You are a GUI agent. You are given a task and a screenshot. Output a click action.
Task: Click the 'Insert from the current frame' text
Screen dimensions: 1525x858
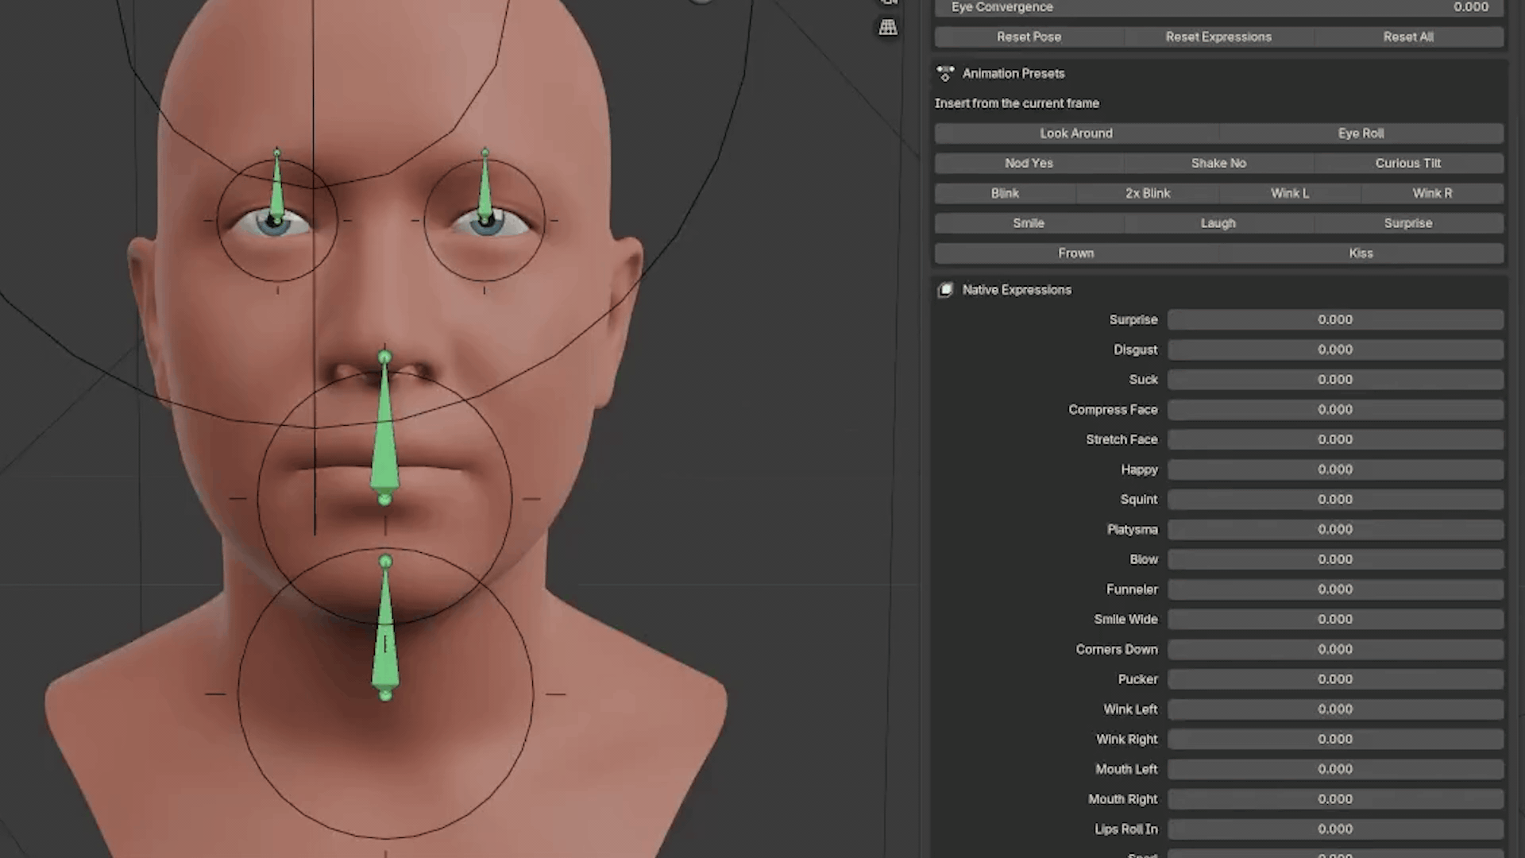point(1017,103)
